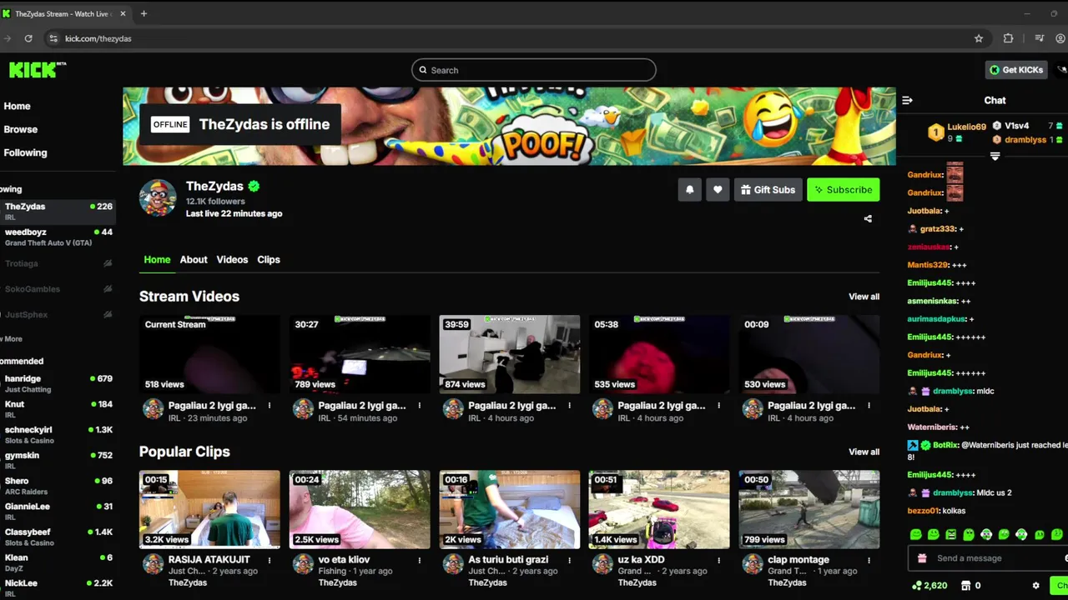View all Stream Videos
Image resolution: width=1068 pixels, height=600 pixels.
[x=864, y=297]
